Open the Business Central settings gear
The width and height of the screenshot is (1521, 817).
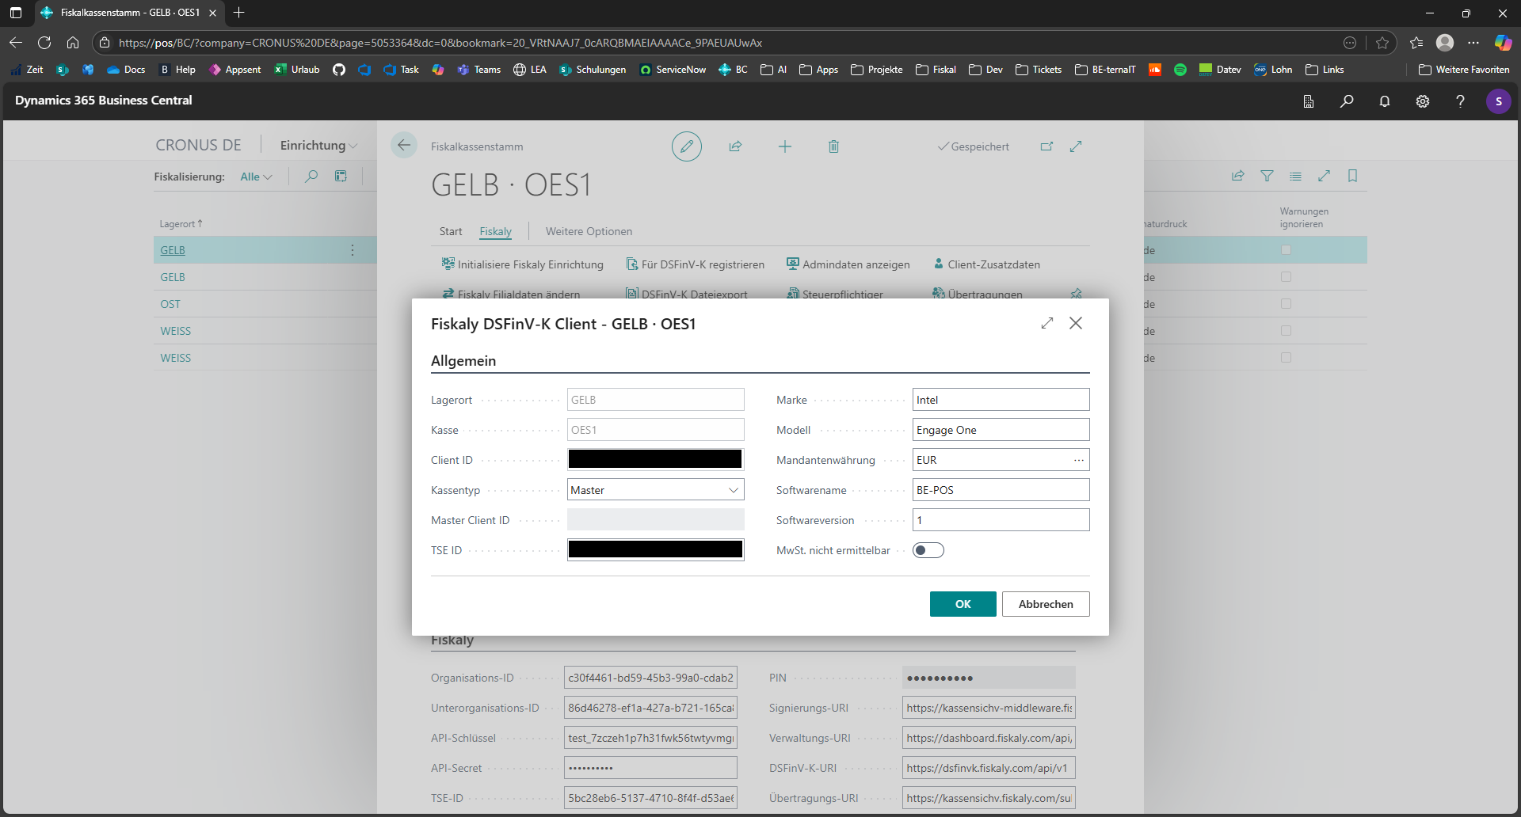coord(1422,101)
